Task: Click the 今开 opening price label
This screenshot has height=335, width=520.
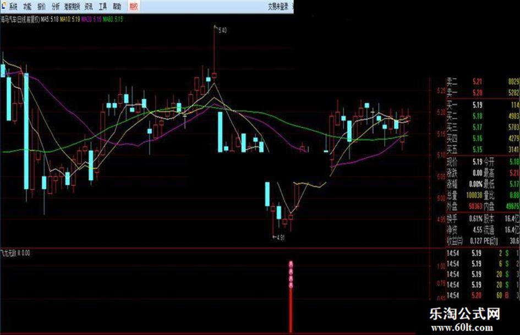Action: click(x=489, y=162)
